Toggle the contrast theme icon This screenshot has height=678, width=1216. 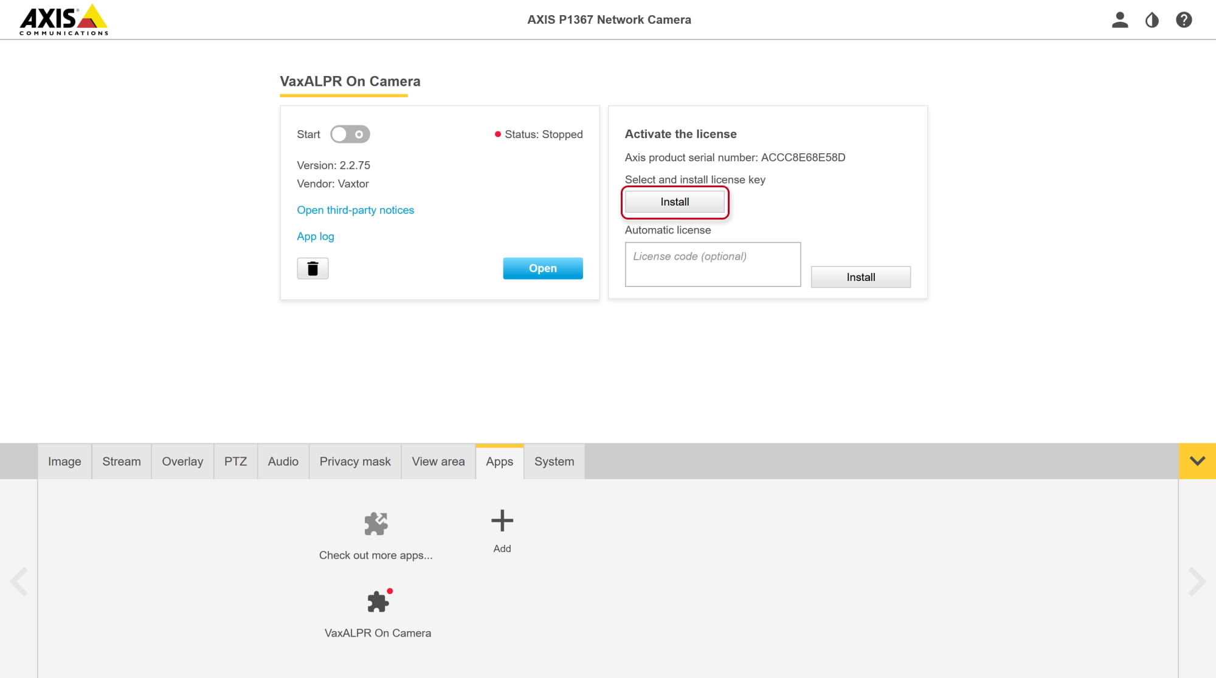[x=1152, y=20]
